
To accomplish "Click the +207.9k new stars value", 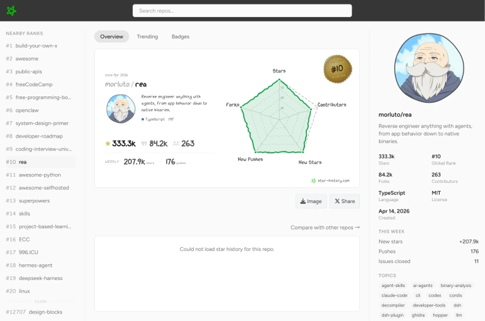I will point(469,242).
